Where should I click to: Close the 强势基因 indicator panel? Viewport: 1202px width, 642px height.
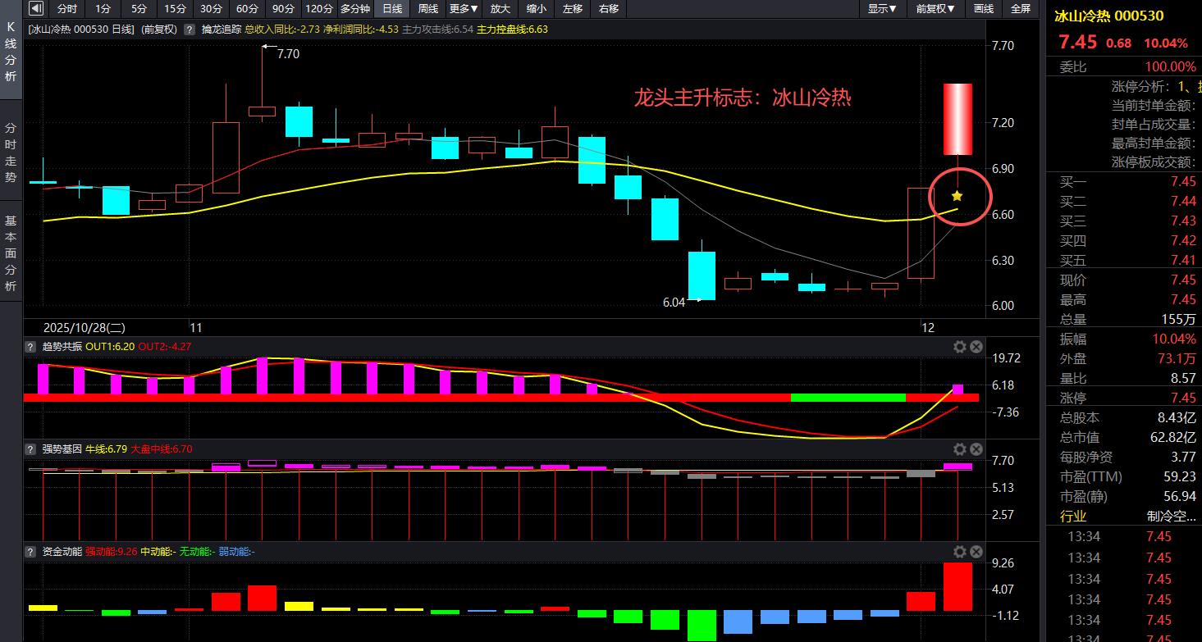click(976, 449)
